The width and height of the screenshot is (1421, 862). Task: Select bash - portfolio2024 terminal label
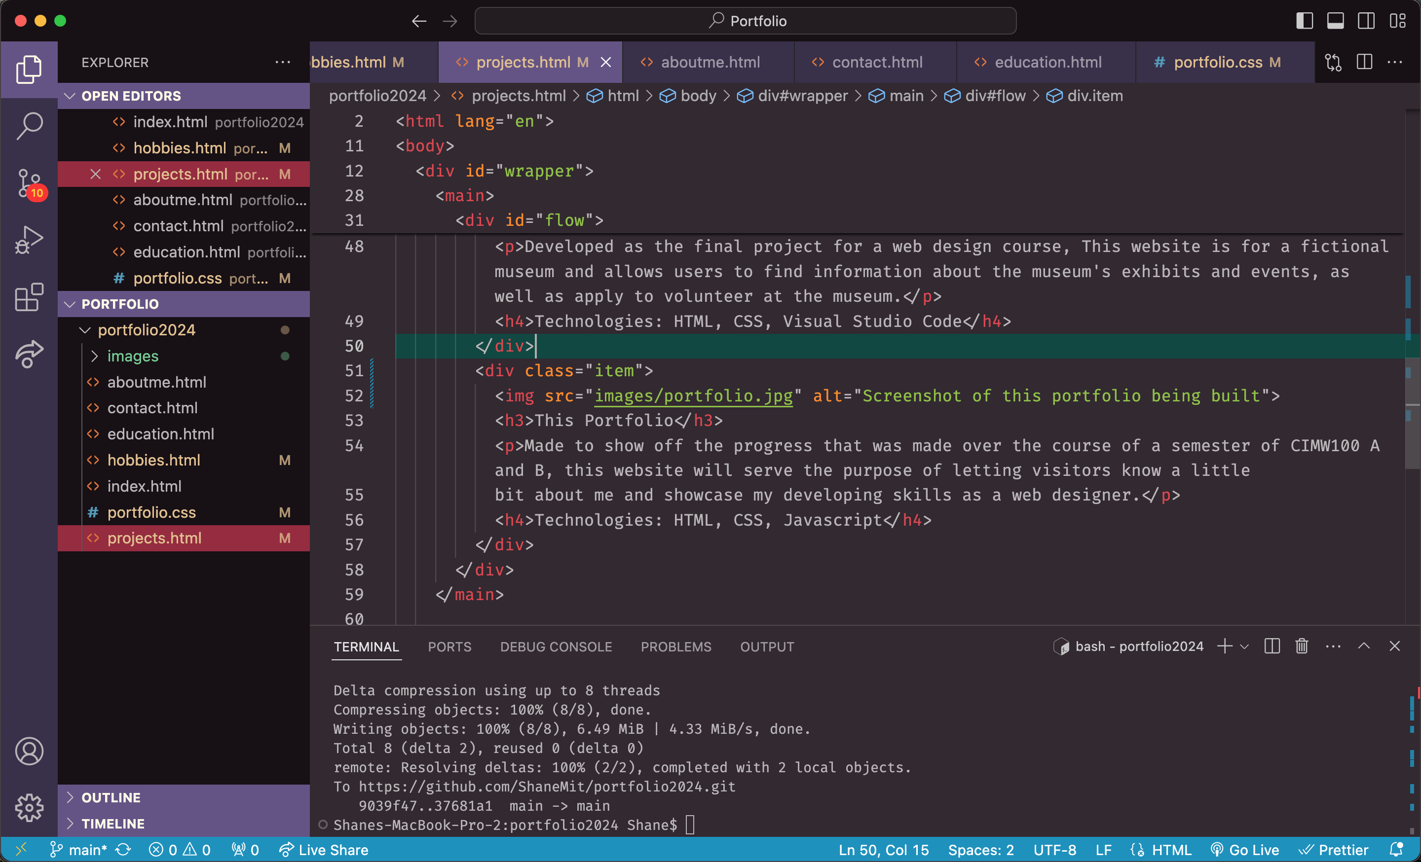[x=1128, y=646]
